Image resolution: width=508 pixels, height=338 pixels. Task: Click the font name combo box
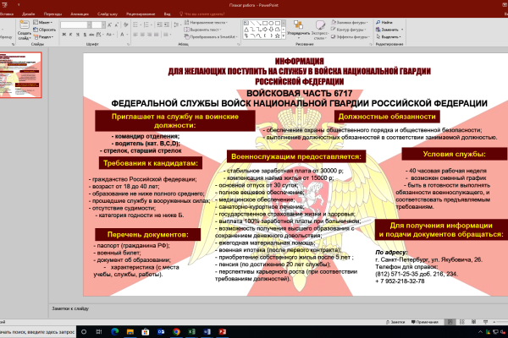(75, 25)
